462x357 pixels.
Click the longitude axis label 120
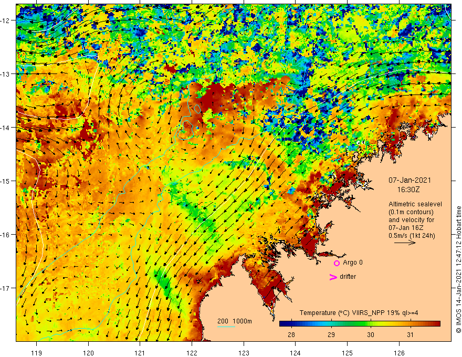point(88,353)
